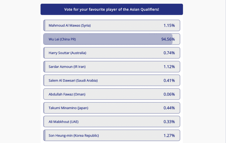Click the 0.41% percentage value

pyautogui.click(x=169, y=80)
